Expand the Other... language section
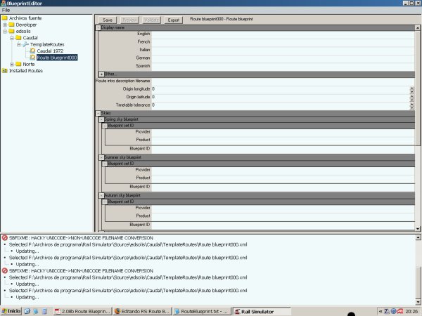This screenshot has width=422, height=316. pyautogui.click(x=101, y=73)
